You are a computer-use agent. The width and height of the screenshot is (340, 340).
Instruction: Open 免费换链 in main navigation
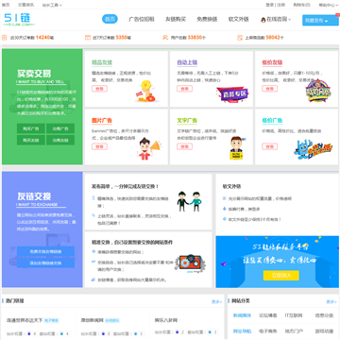pos(207,19)
